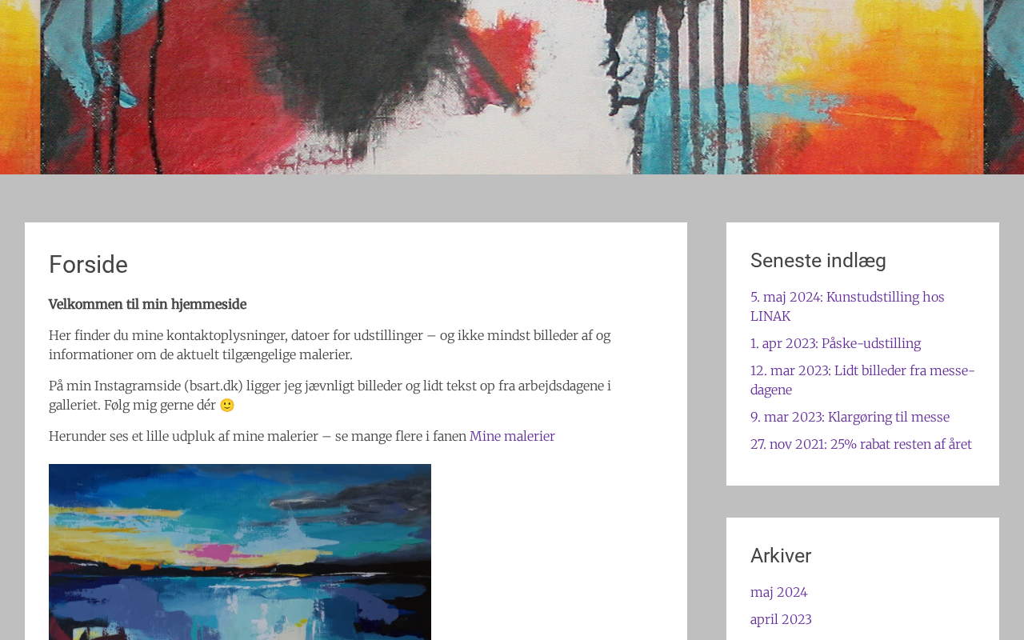This screenshot has height=640, width=1024.
Task: Open the 27. nov 2021 25% rabat post
Action: [861, 444]
